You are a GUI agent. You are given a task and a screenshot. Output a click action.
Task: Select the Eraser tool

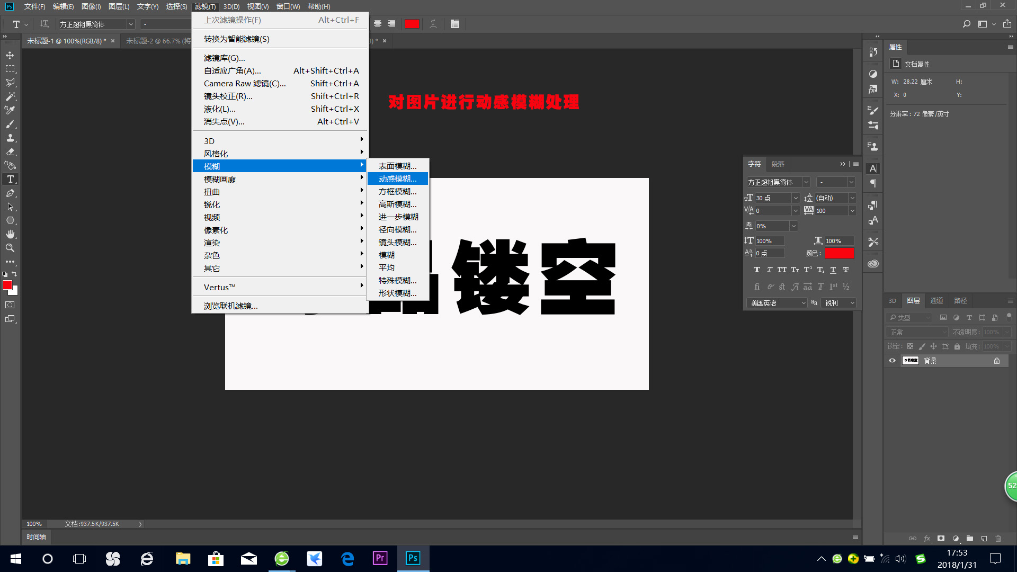[x=11, y=152]
